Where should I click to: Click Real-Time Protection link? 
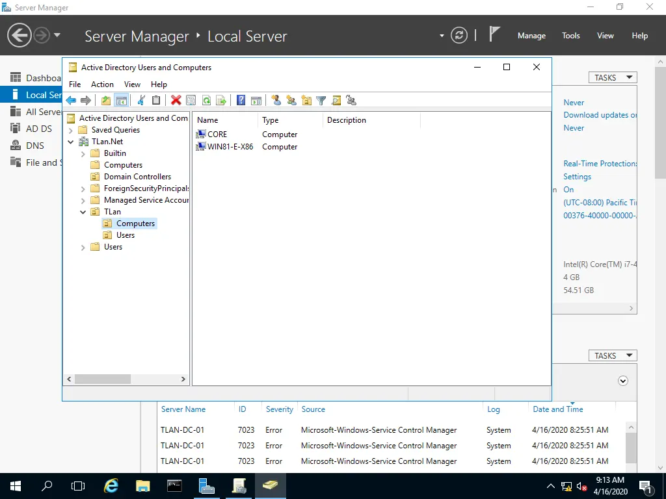point(600,164)
